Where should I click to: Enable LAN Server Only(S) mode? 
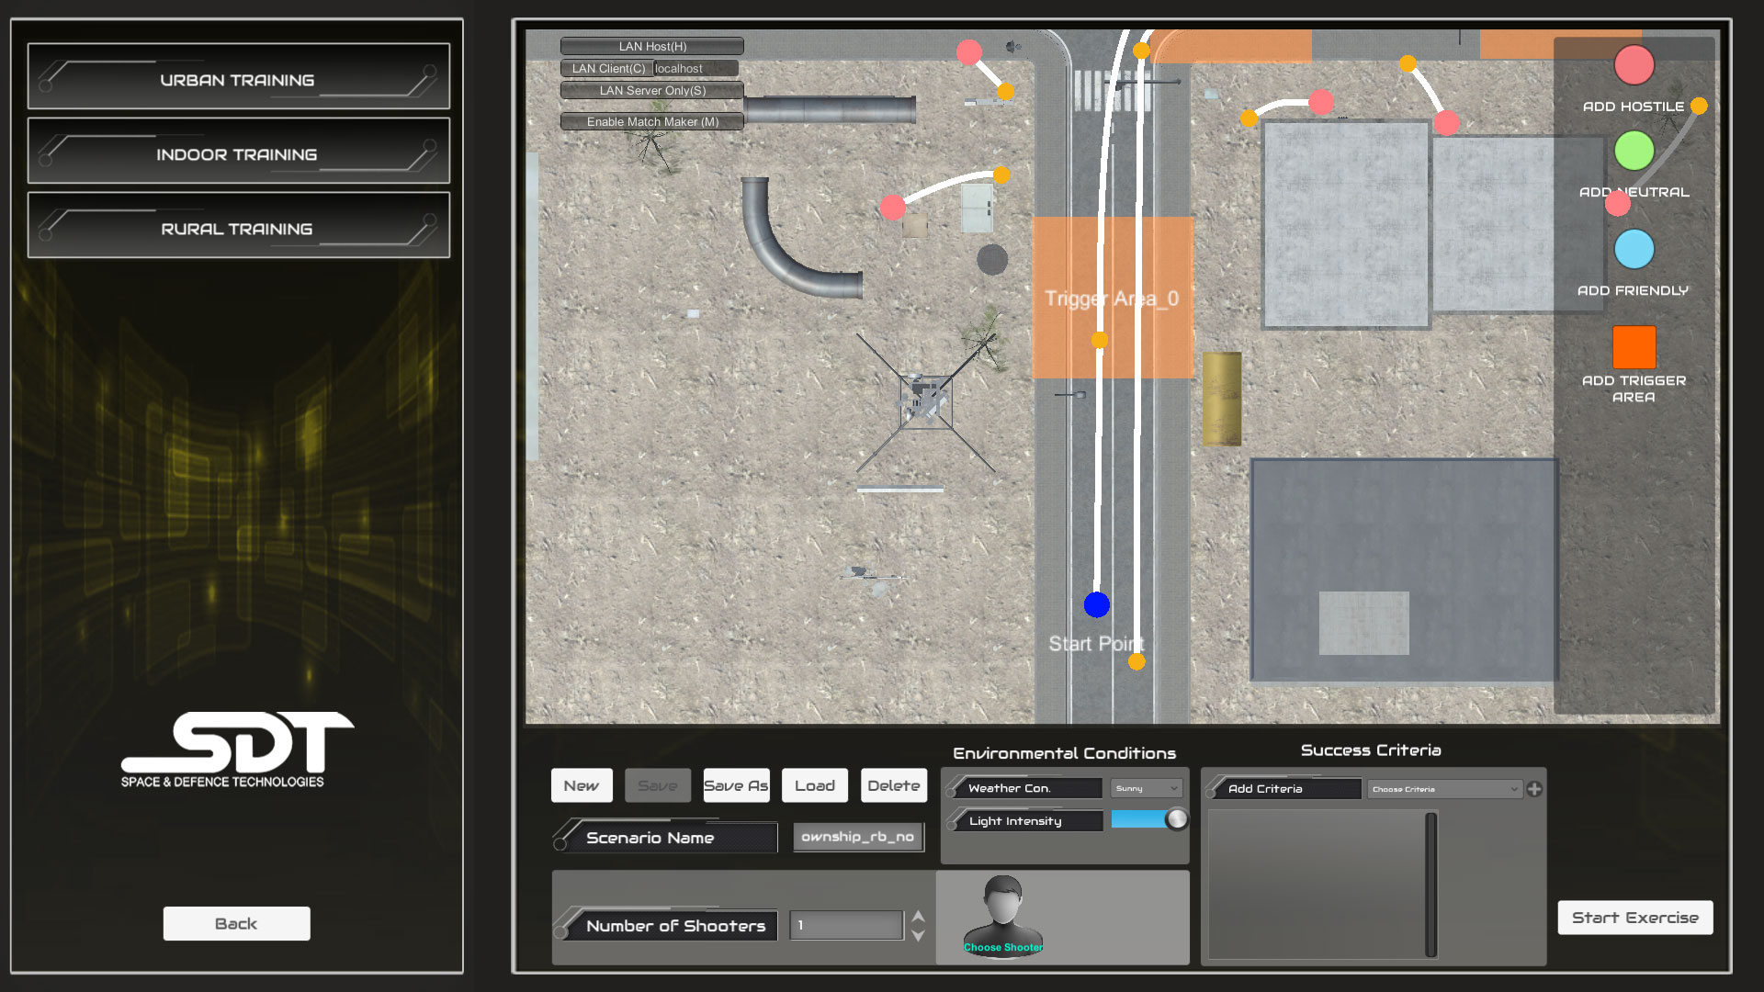coord(651,91)
